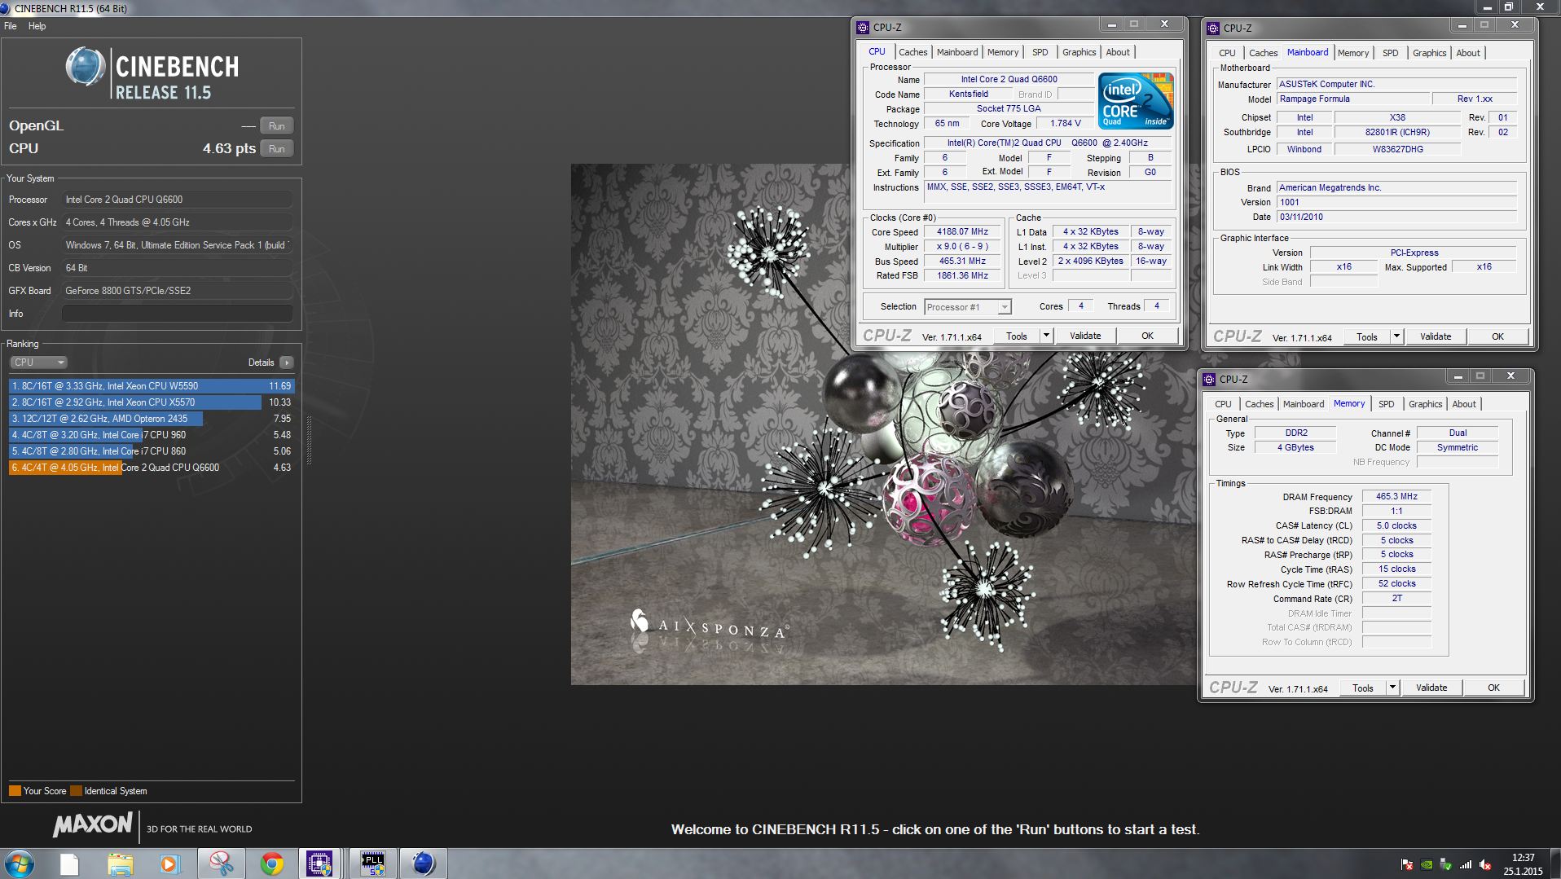Click the orange Your Score legend swatch

15,791
